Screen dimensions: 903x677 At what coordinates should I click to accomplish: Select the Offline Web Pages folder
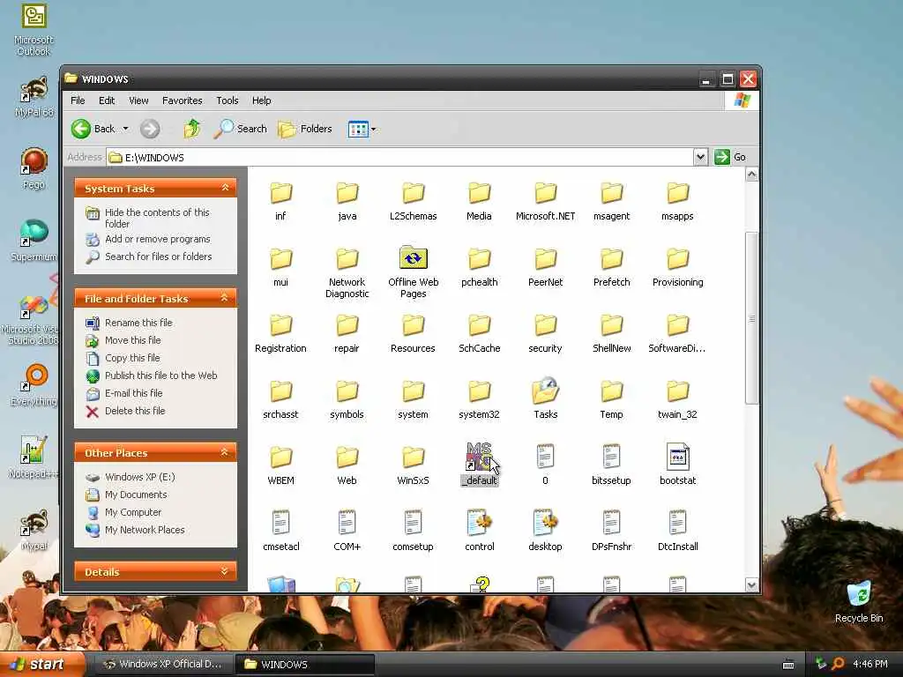click(x=413, y=272)
